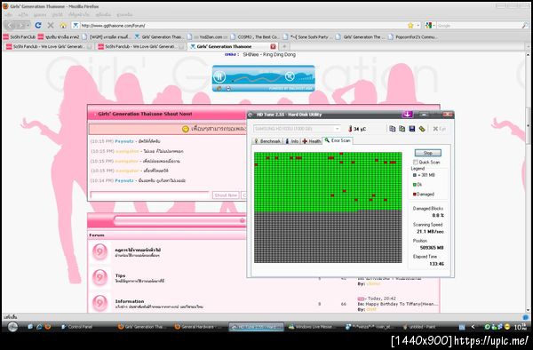
Task: Close the Girls' Generation Thaisone browser tab
Action: [273, 46]
